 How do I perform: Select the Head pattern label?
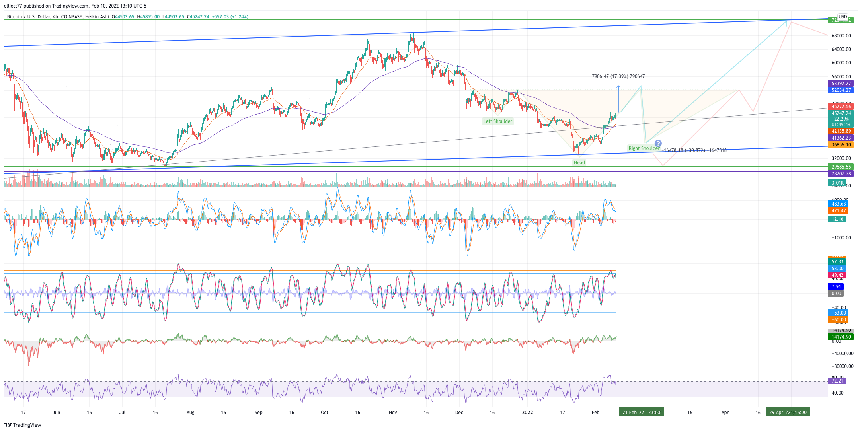[579, 162]
